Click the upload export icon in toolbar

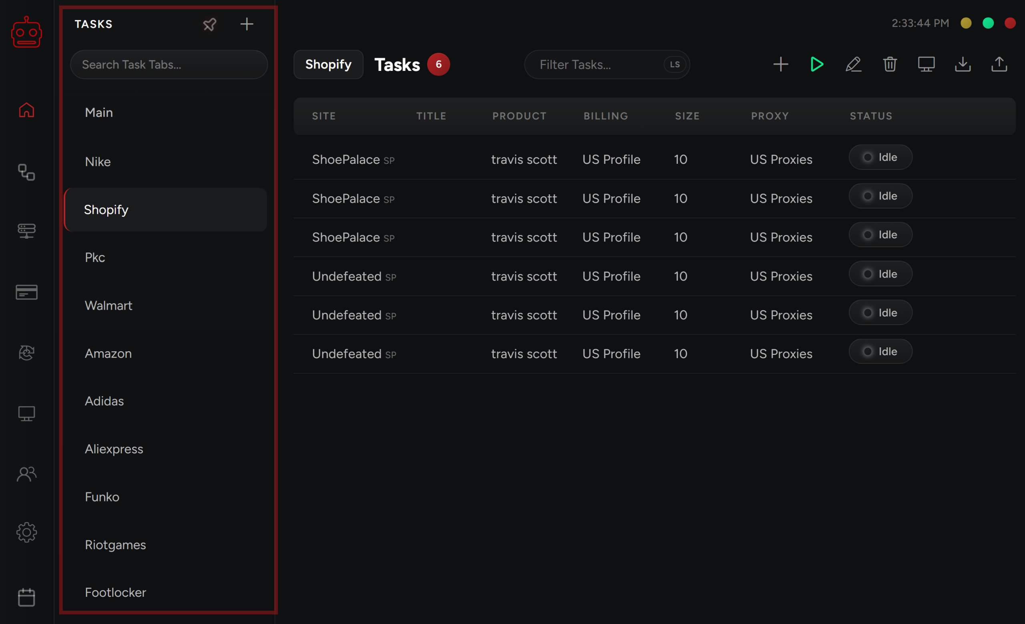tap(999, 64)
